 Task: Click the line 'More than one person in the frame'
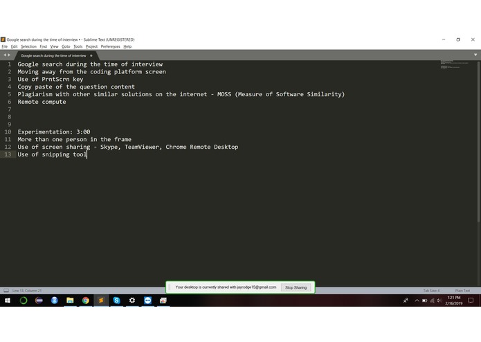tap(75, 139)
